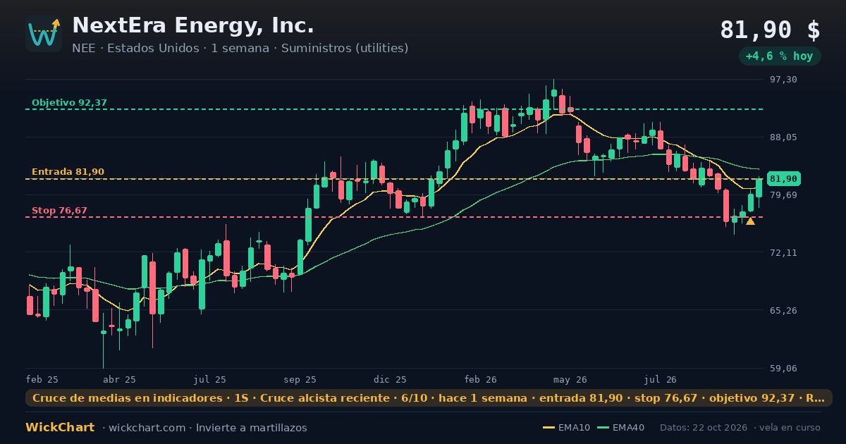
Task: Click the WickChart logo icon
Action: click(44, 34)
